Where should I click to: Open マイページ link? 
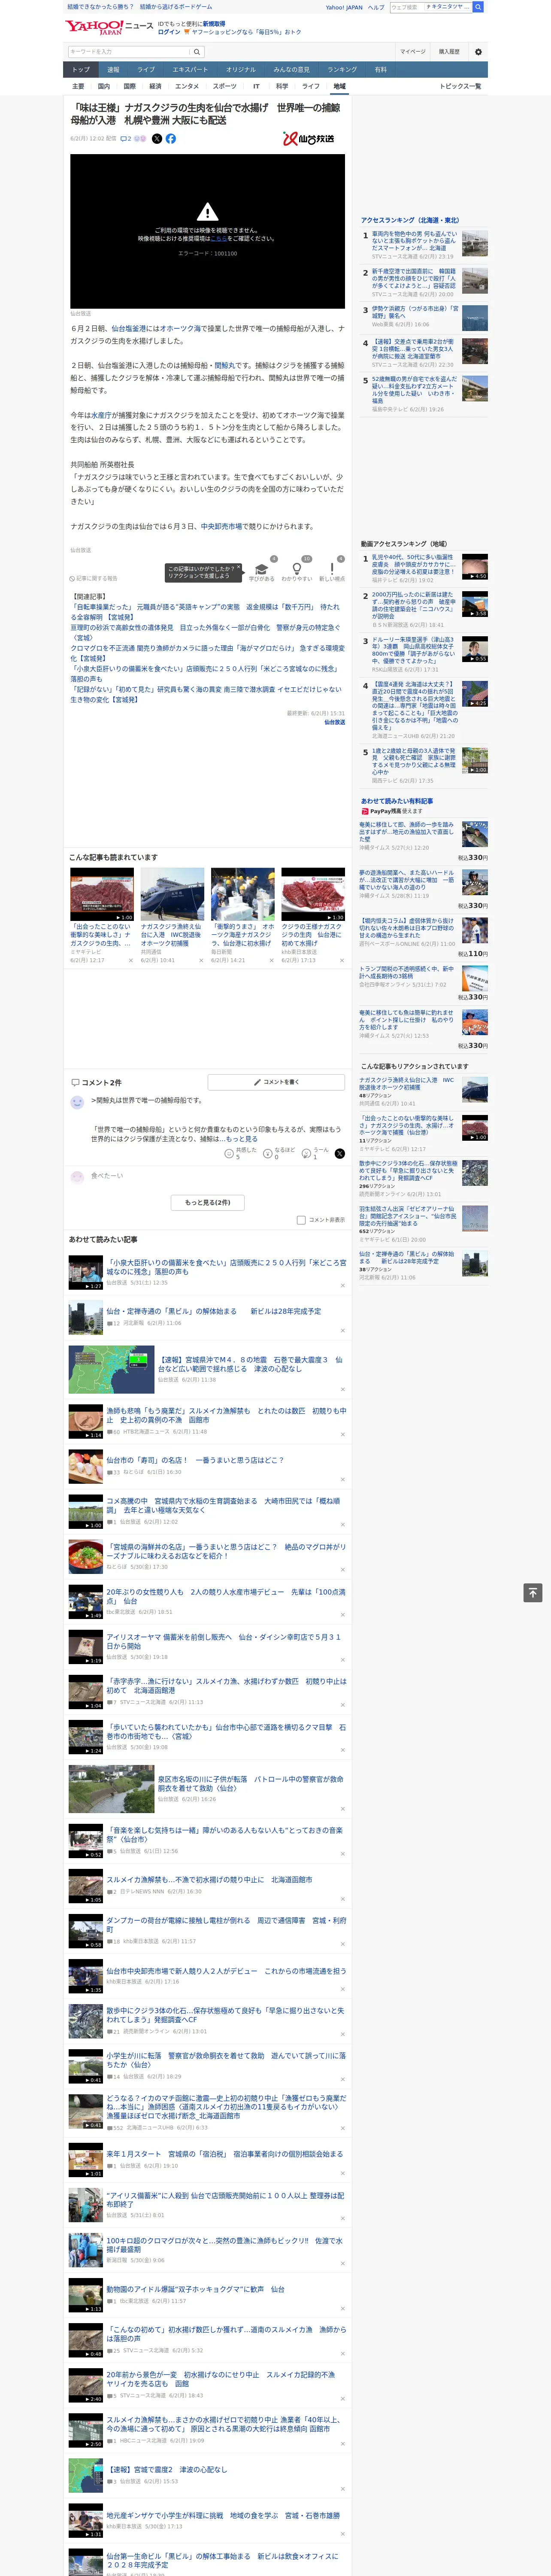(412, 52)
